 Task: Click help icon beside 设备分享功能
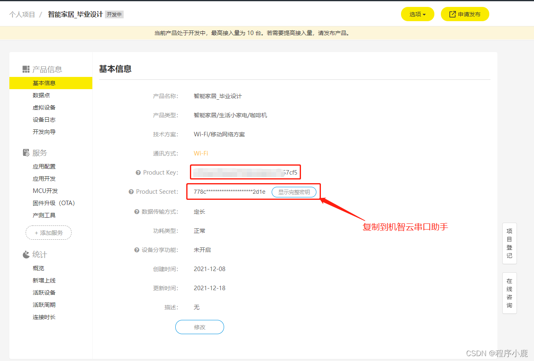click(x=137, y=250)
